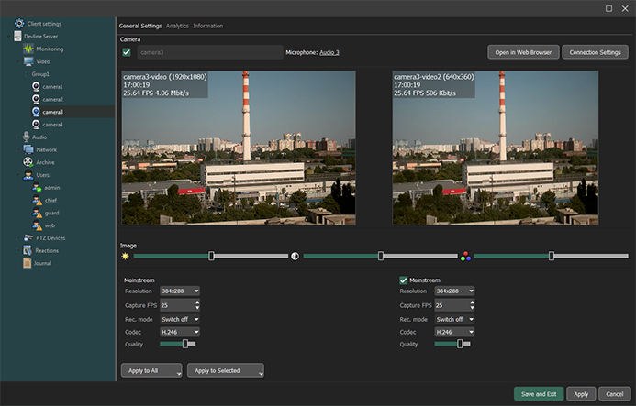Viewport: 636px width, 406px height.
Task: Open the Network computers icon
Action: 28,149
